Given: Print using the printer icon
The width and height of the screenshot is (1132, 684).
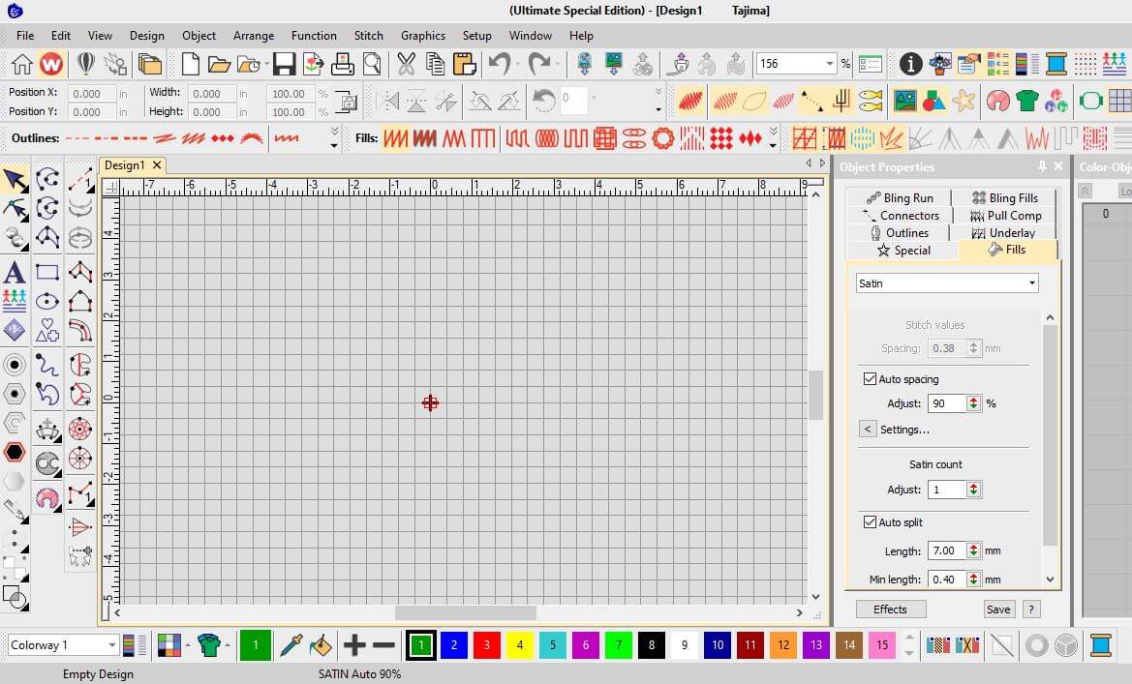Looking at the screenshot, I should point(342,64).
